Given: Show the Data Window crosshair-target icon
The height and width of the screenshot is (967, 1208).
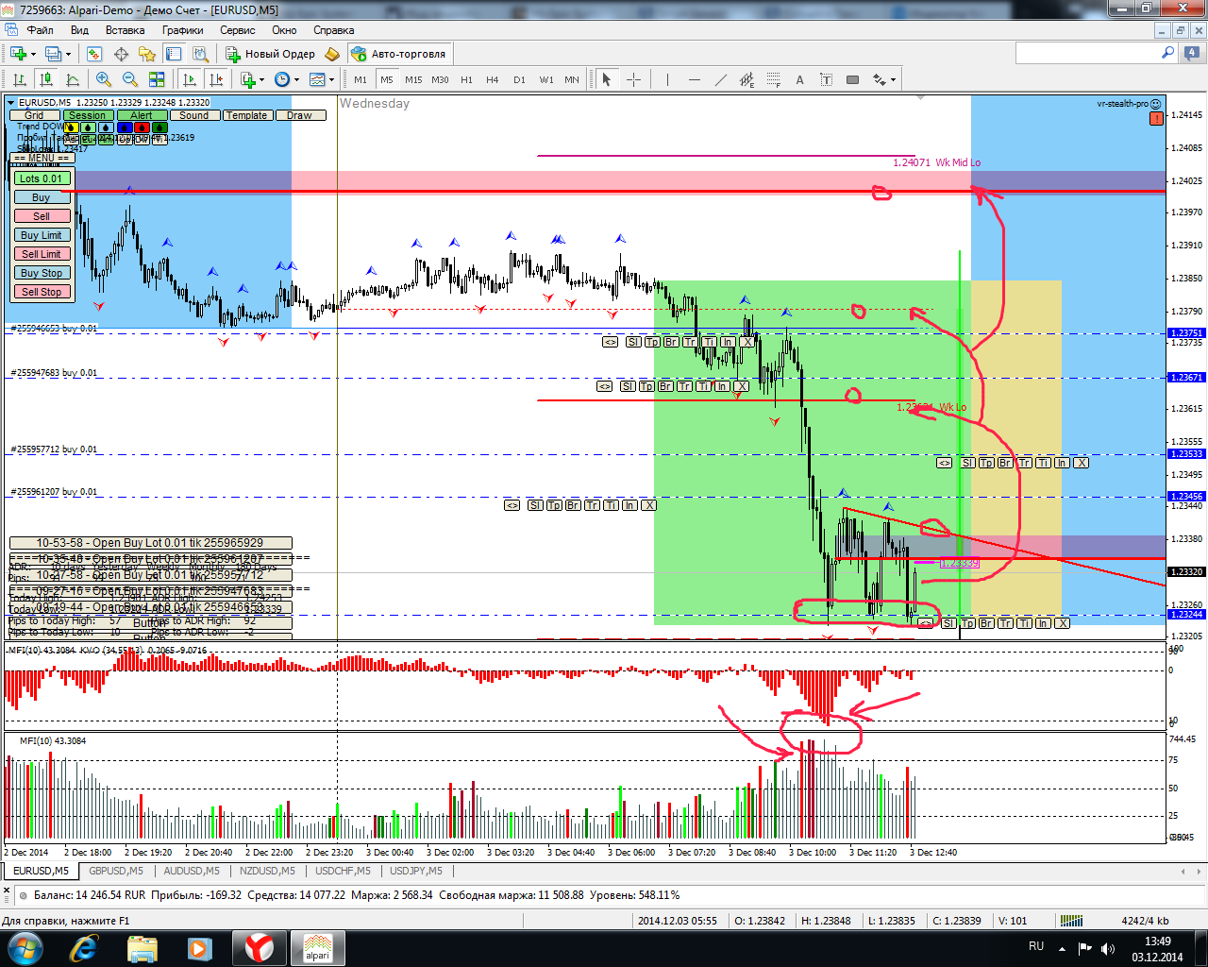Looking at the screenshot, I should 121,54.
